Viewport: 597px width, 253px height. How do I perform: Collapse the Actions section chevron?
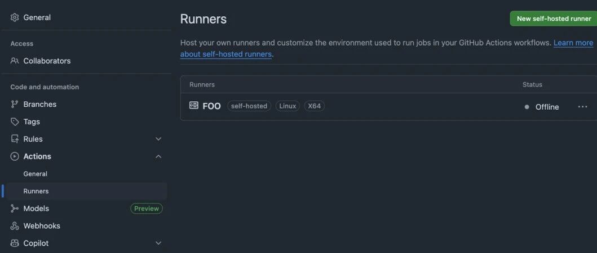pos(158,156)
